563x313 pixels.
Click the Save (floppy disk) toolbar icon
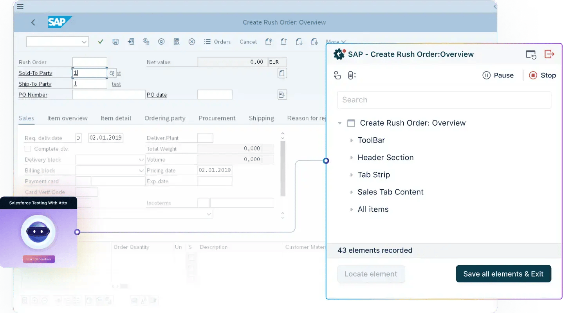pyautogui.click(x=115, y=41)
